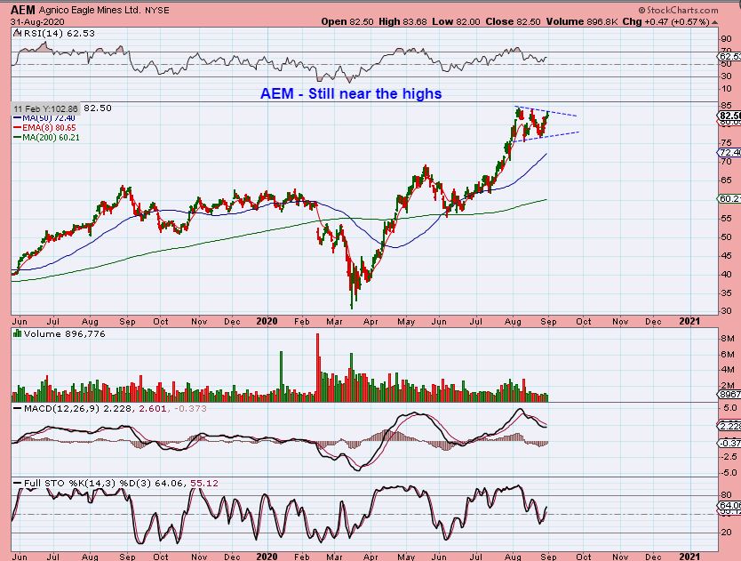Click the 72.40 MA(50) price axis tag
The height and width of the screenshot is (561, 741).
point(729,152)
